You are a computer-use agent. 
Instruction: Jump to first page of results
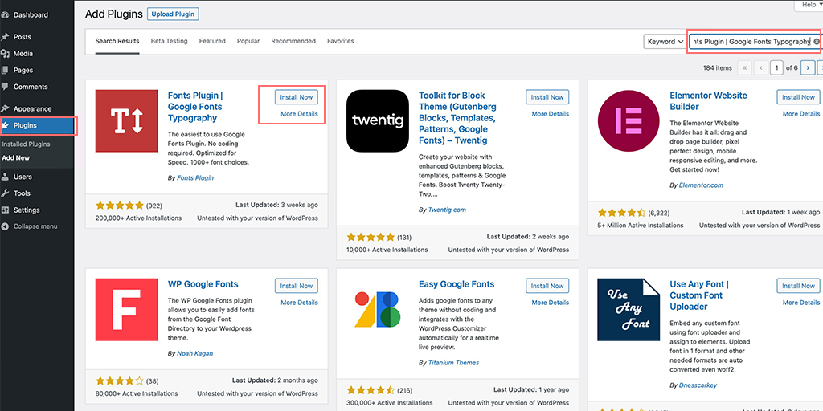(744, 67)
